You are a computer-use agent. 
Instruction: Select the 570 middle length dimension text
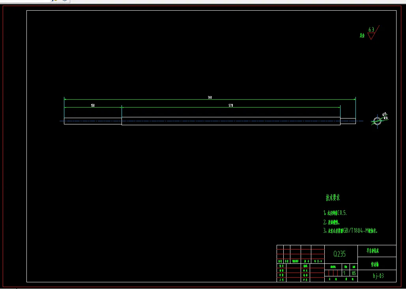231,106
